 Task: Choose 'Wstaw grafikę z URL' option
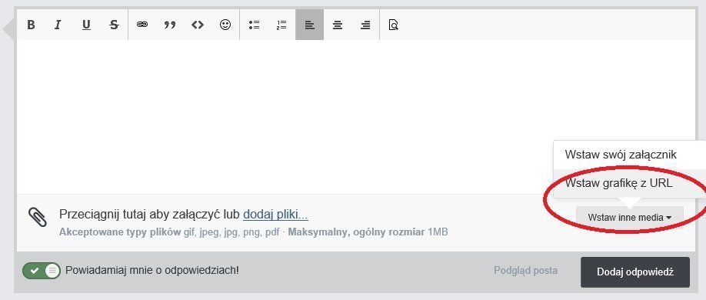point(618,183)
